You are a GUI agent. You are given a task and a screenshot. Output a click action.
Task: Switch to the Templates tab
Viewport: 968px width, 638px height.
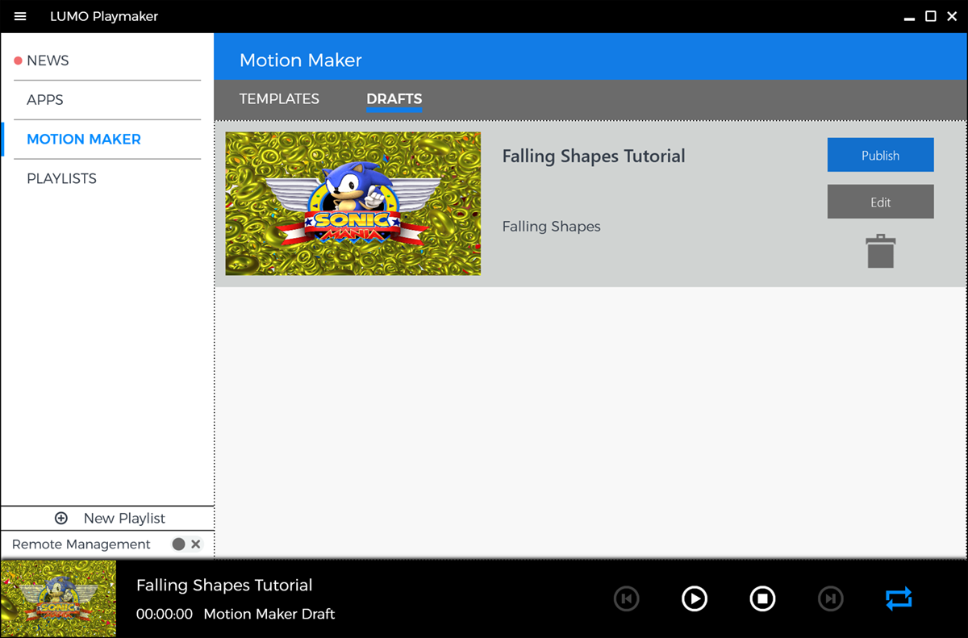tap(279, 99)
